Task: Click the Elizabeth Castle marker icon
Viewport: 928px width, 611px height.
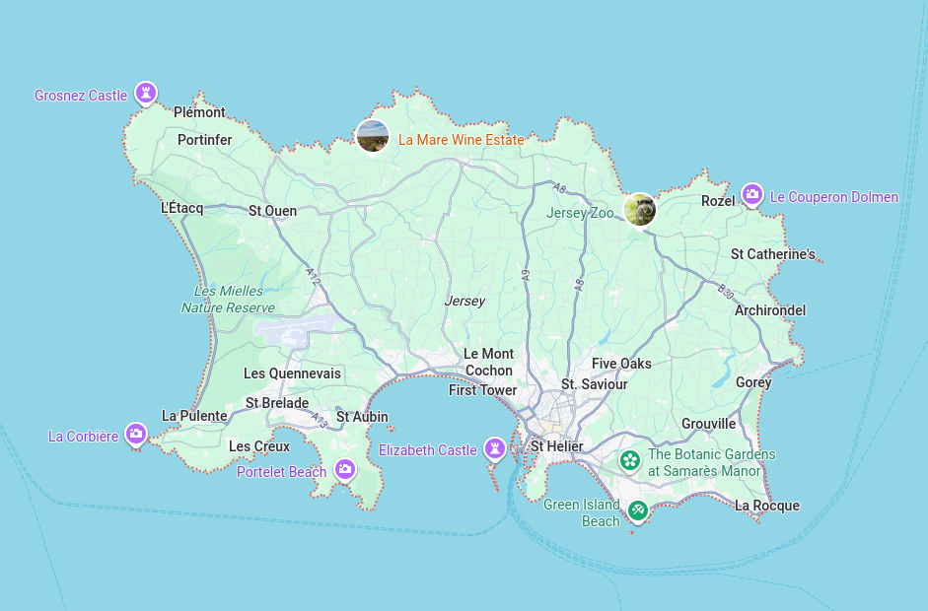Action: 495,448
